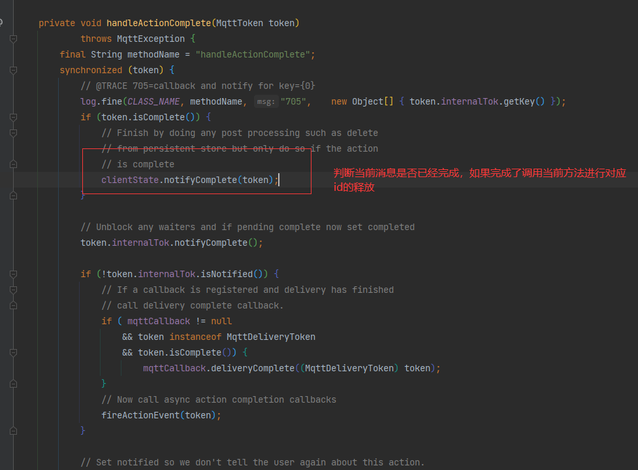Click the 'Unblock any waiters' comment line
Screen dimensions: 638x470
point(247,227)
